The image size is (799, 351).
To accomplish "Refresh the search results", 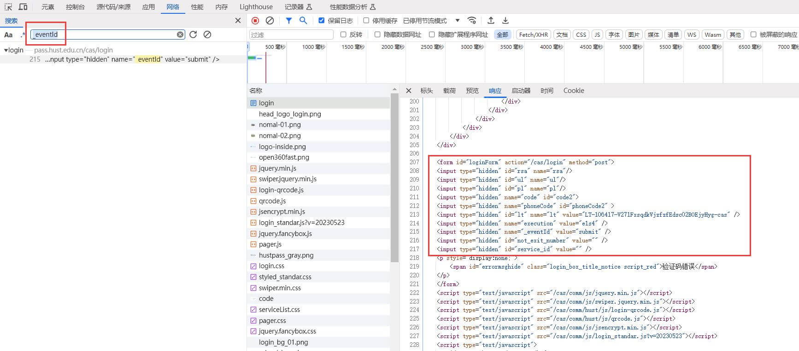I will [x=193, y=35].
